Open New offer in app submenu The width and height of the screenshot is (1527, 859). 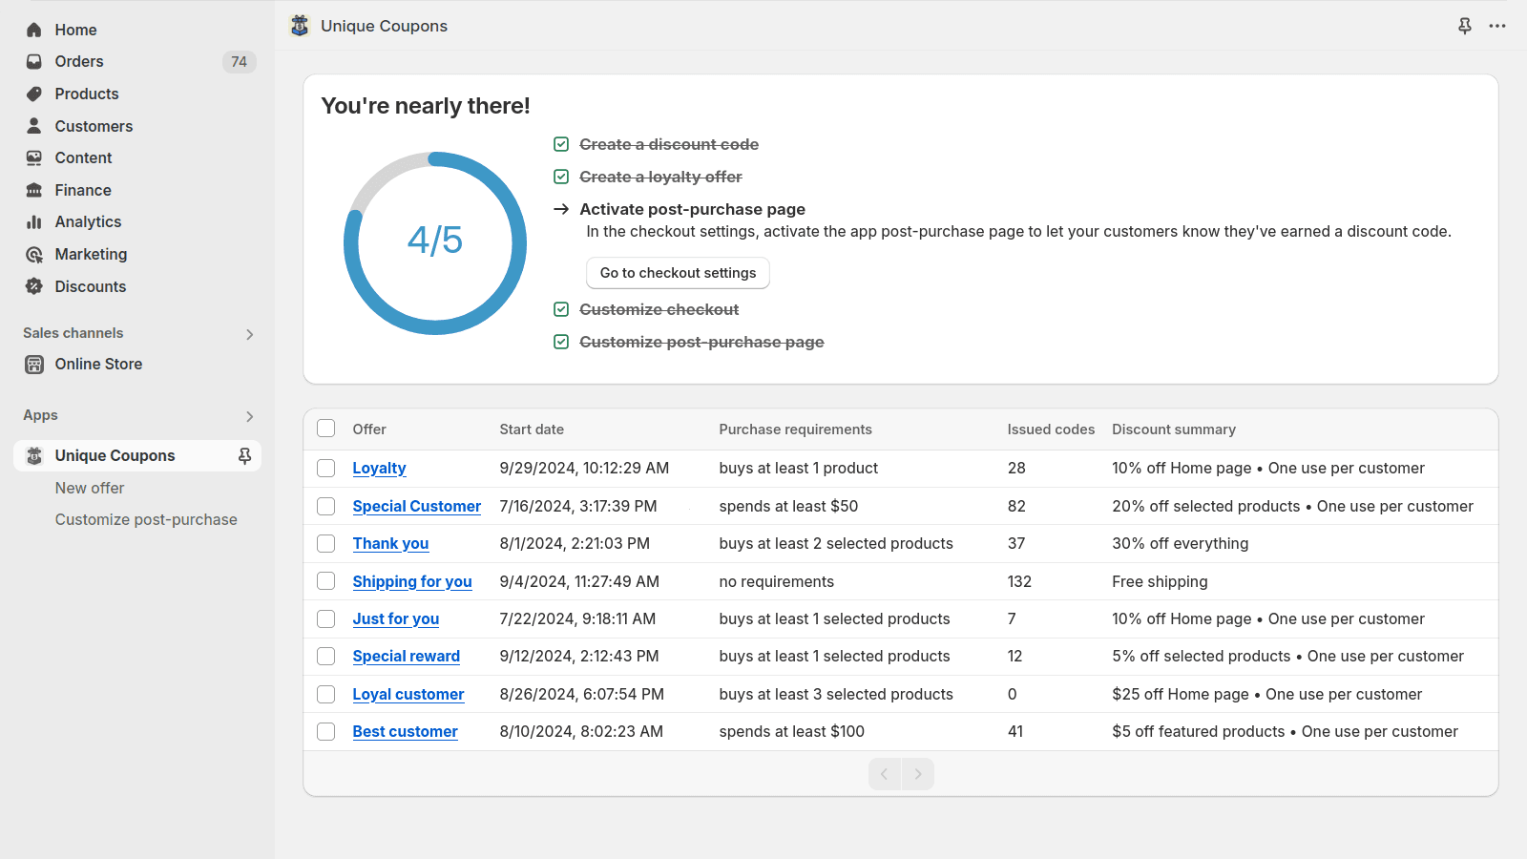point(90,488)
